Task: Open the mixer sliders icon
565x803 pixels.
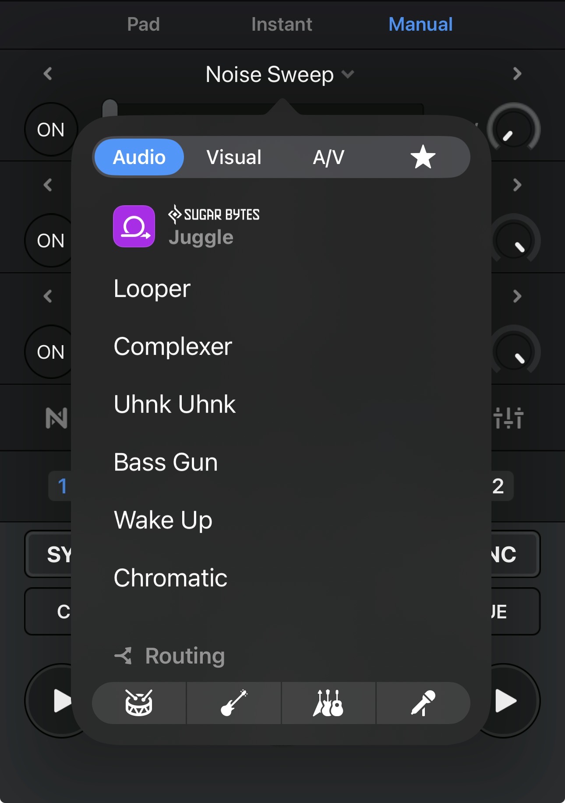Action: (508, 418)
